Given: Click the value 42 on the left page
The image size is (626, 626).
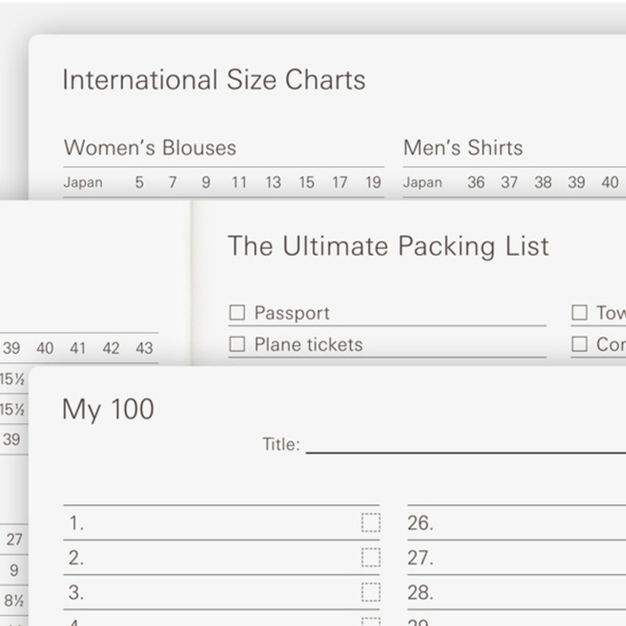Looking at the screenshot, I should coord(111,348).
